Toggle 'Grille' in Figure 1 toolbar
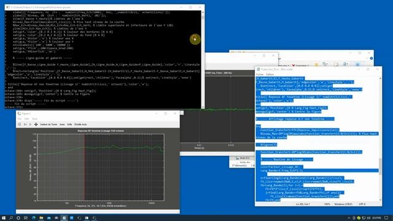393x221 pixels. coord(69,125)
